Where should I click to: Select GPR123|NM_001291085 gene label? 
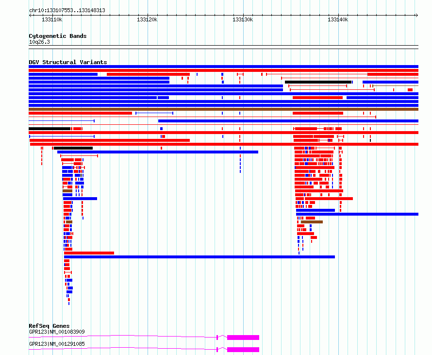click(x=57, y=344)
